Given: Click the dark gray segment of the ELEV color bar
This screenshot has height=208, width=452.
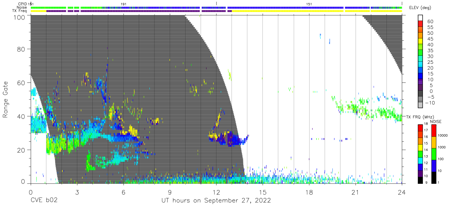Looking at the screenshot, I should pyautogui.click(x=420, y=94).
